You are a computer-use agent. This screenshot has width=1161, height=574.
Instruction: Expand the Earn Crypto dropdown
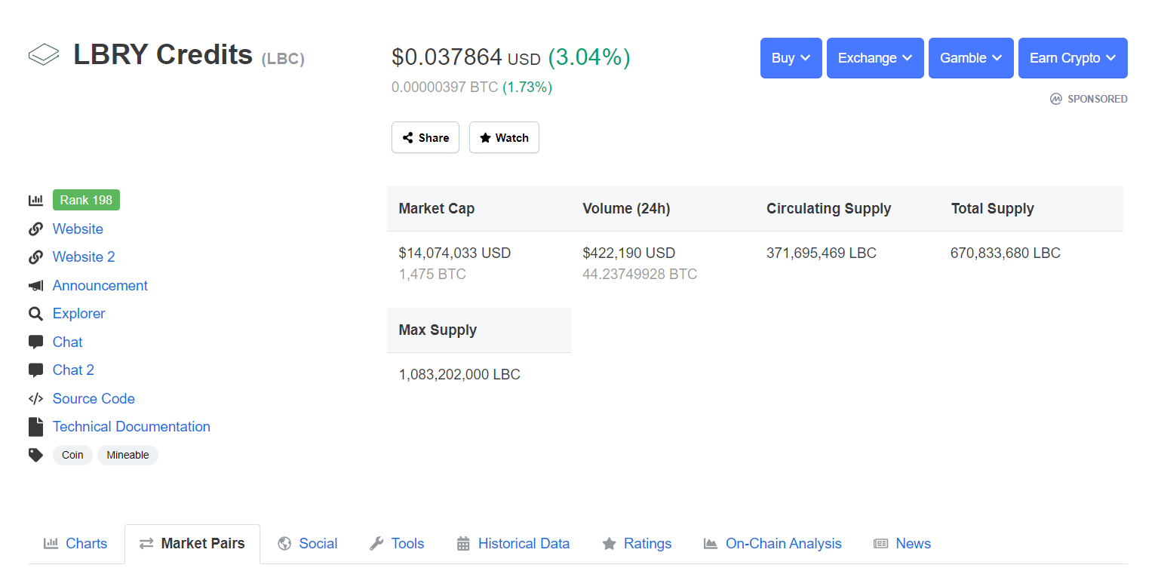click(x=1073, y=58)
